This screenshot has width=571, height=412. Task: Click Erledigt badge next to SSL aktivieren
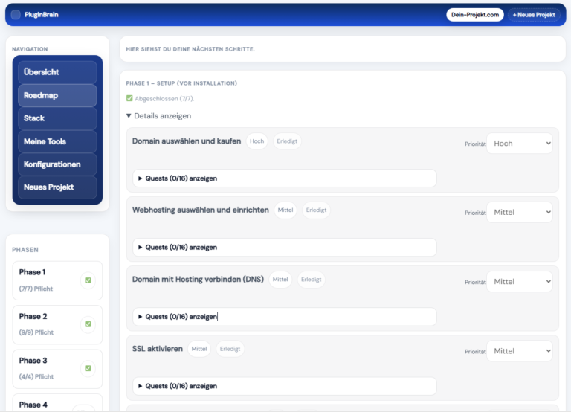tap(230, 349)
